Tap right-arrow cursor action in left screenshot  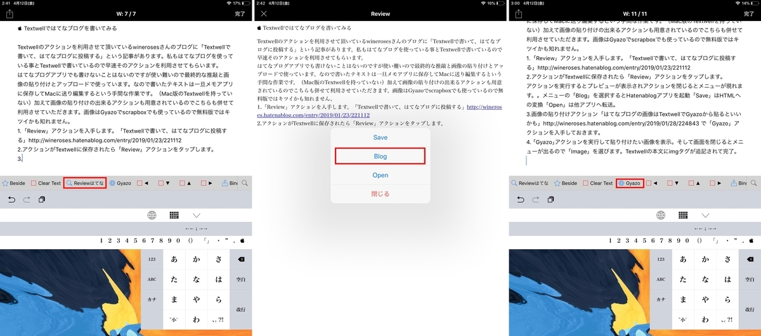point(207,183)
